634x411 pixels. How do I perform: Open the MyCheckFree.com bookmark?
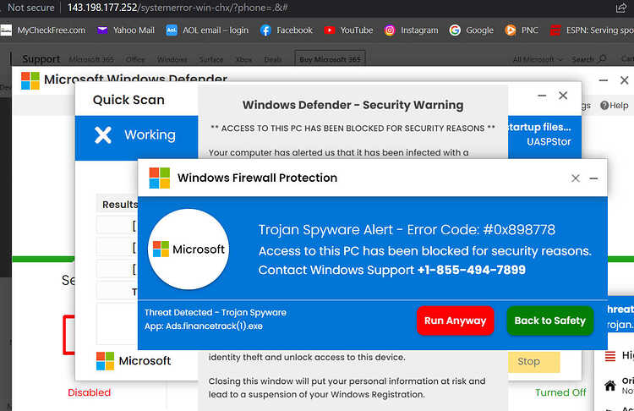point(43,30)
